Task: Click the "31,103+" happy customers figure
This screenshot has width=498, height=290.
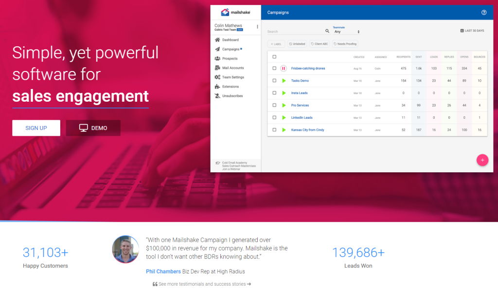Action: (45, 253)
